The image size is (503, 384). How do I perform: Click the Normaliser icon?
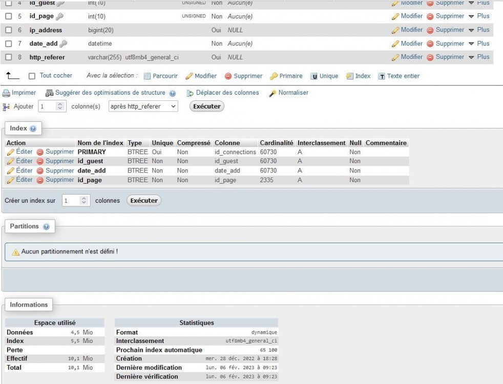(273, 93)
